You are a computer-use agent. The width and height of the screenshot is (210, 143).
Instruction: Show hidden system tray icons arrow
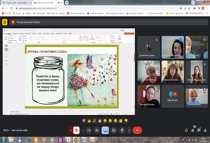coord(186,140)
